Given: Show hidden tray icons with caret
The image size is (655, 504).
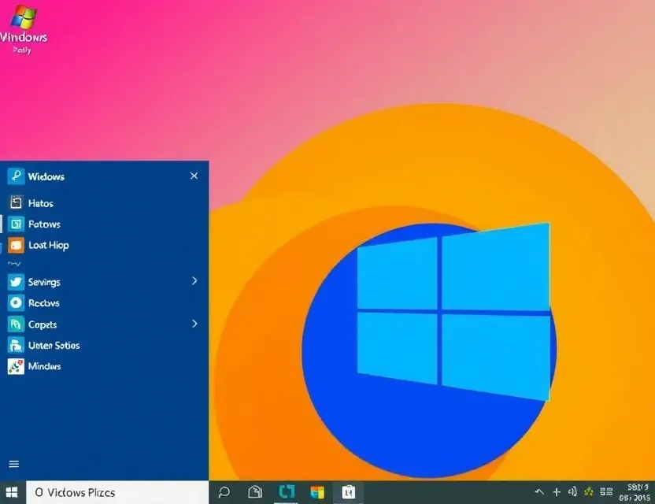Looking at the screenshot, I should pos(539,492).
